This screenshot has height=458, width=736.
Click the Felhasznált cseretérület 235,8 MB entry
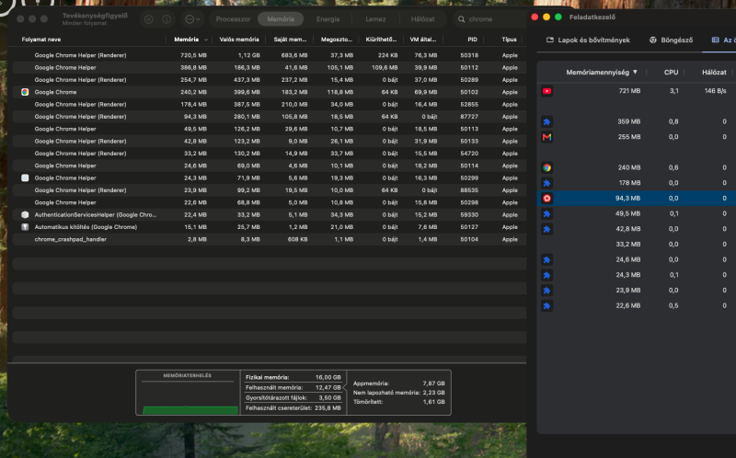[x=293, y=407]
